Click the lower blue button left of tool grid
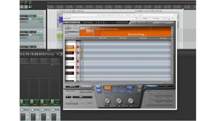 [99, 91]
